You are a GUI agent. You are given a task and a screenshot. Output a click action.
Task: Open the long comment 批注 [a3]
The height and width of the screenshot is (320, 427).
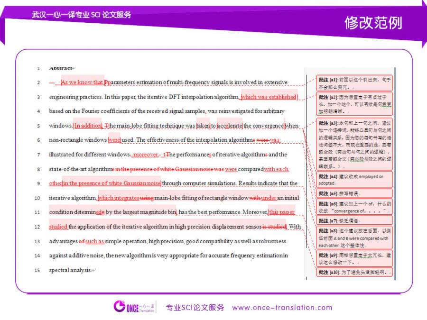(354, 144)
